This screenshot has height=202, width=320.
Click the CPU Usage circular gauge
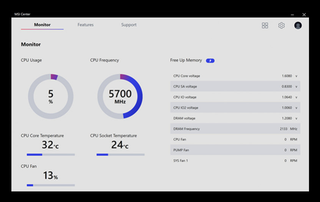(51, 96)
